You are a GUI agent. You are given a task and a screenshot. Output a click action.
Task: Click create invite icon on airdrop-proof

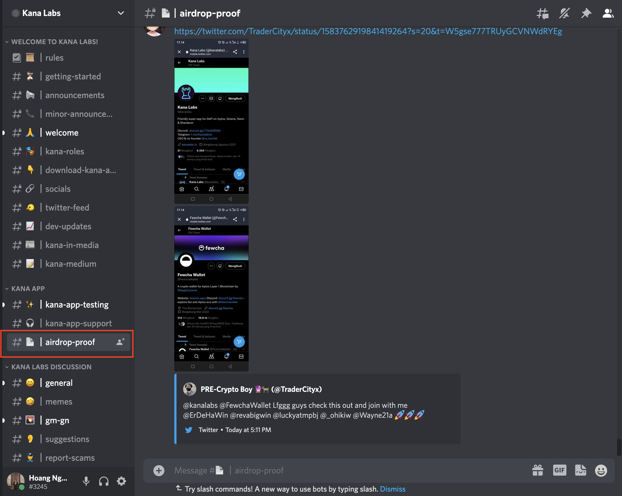(x=121, y=342)
